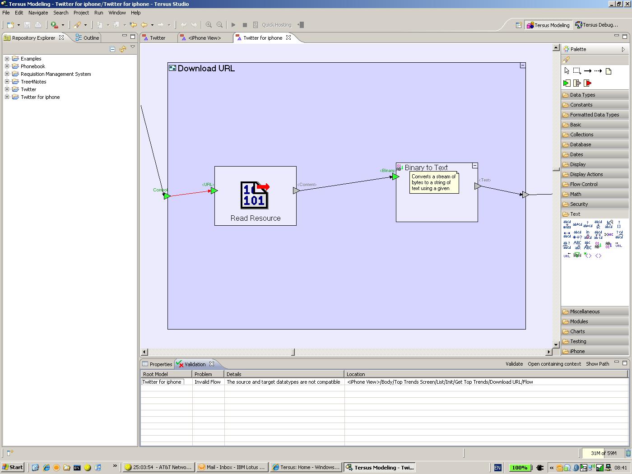Expand the Phonebook project tree node
Image resolution: width=632 pixels, height=474 pixels.
7,66
